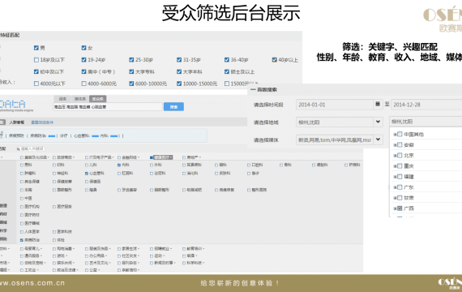Viewport: 462px width, 292px height.
Task: Open the region dropdown showing 柳州,沈阳
Action: (378, 122)
